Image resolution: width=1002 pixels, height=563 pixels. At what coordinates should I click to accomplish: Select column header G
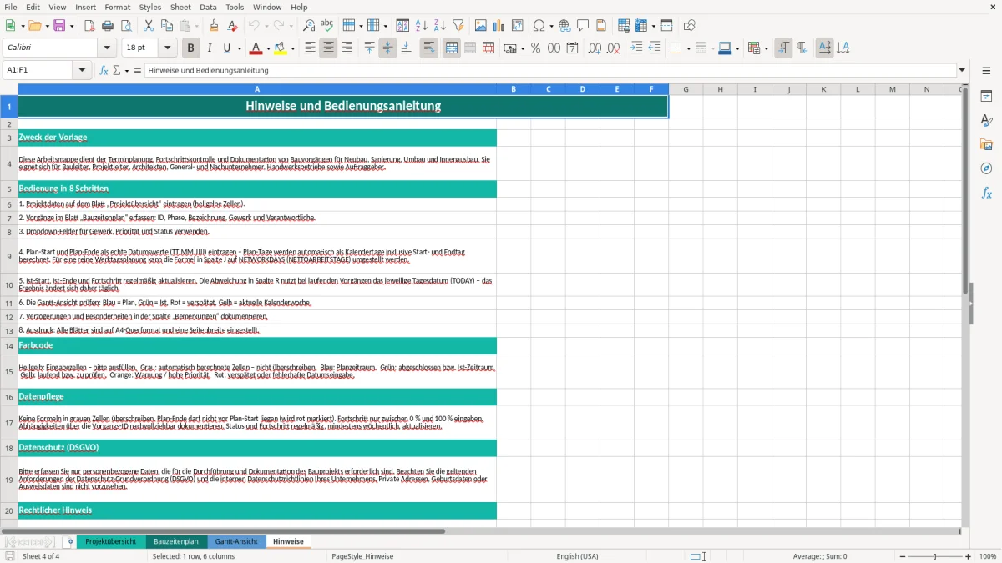click(686, 89)
